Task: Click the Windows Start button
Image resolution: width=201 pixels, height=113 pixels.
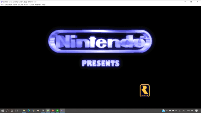Action: pyautogui.click(x=2, y=111)
